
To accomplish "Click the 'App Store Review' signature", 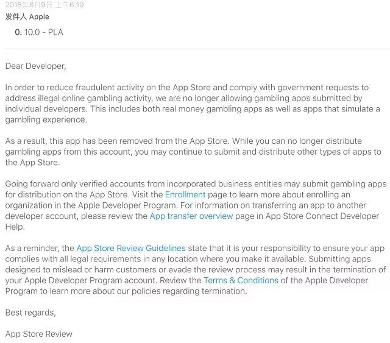I will pos(39,334).
